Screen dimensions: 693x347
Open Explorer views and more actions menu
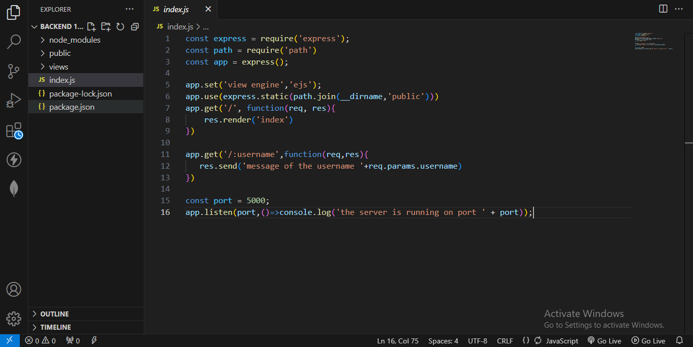click(129, 9)
